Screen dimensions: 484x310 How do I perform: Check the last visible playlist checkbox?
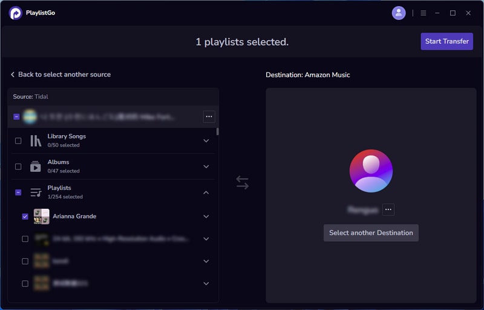click(25, 283)
